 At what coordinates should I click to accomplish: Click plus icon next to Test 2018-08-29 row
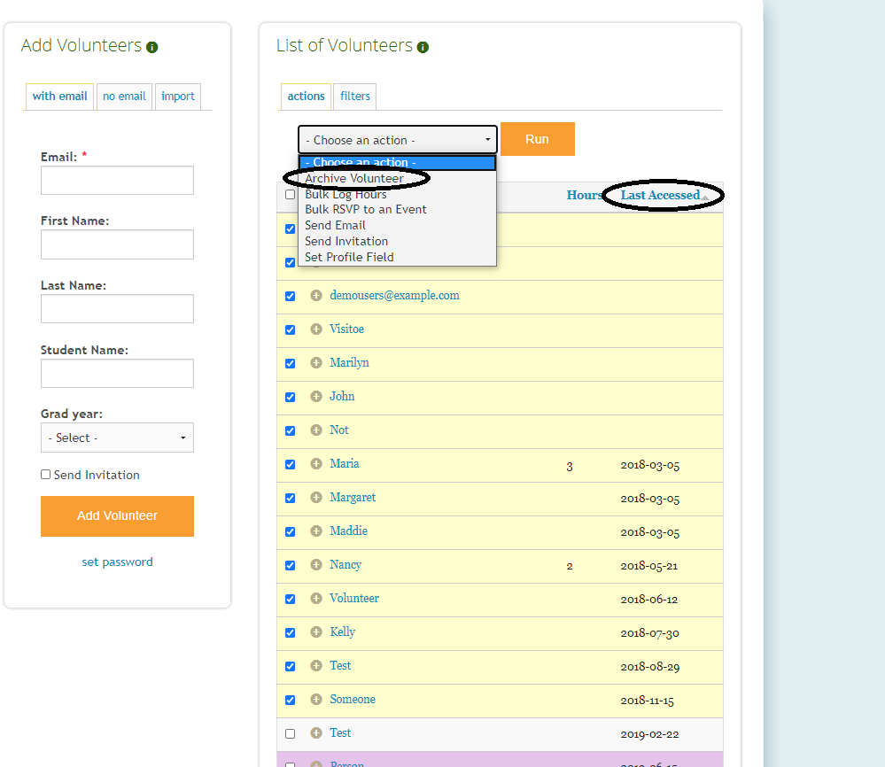(x=316, y=665)
